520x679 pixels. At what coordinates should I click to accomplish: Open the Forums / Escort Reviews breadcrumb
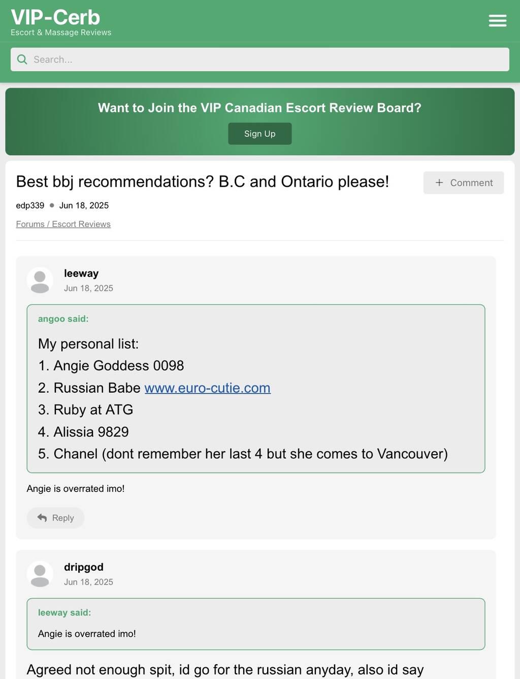pos(63,224)
